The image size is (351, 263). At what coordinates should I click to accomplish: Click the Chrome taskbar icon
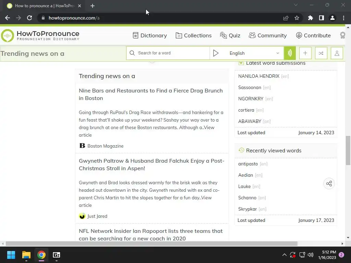[41, 255]
